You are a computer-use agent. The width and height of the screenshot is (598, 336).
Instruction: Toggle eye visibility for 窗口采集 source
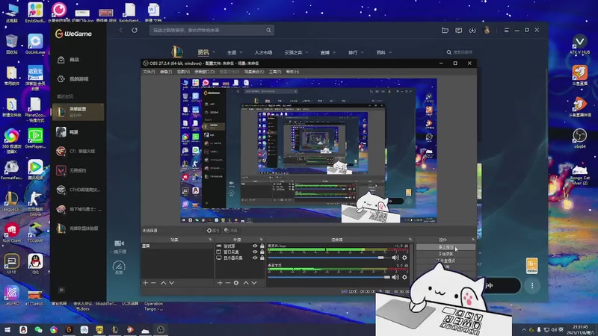pyautogui.click(x=255, y=252)
